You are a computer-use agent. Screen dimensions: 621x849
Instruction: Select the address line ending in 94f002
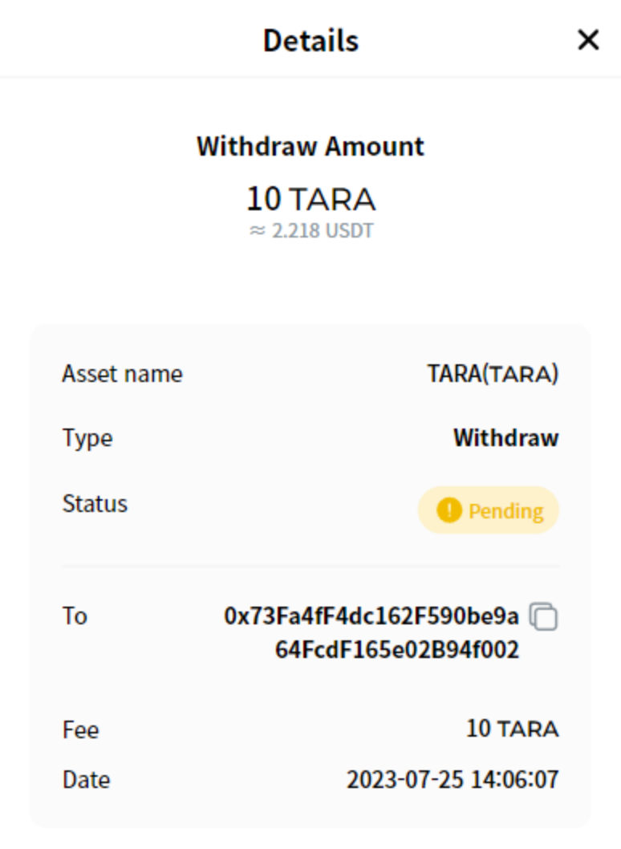click(397, 649)
